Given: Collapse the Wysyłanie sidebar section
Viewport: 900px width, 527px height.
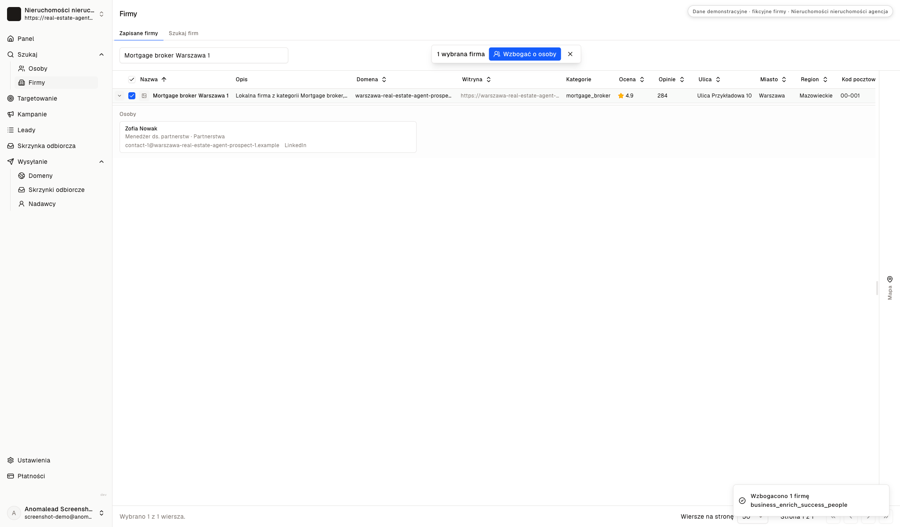Looking at the screenshot, I should [x=102, y=162].
